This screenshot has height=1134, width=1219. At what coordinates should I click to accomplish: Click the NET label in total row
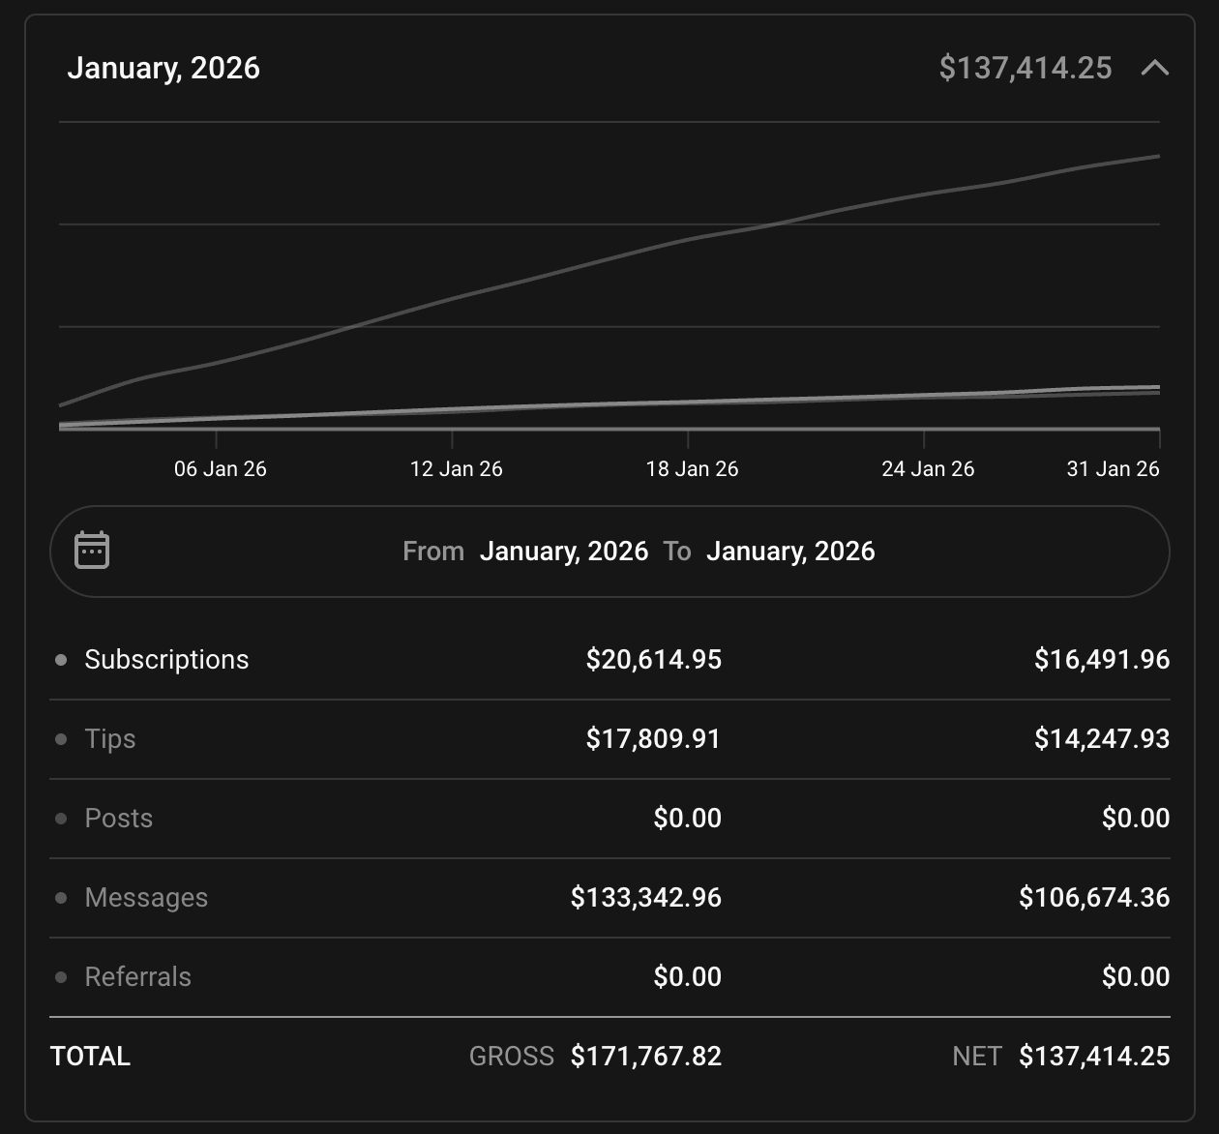pos(977,1057)
